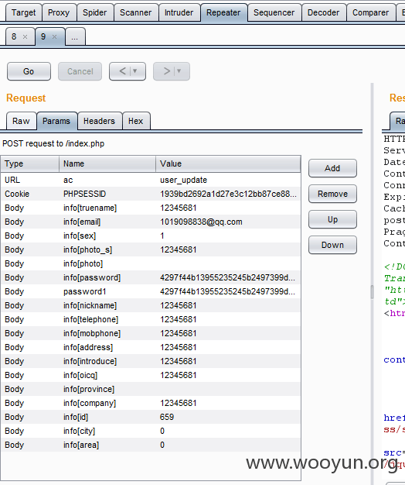Switch request view to Raw

pos(21,121)
